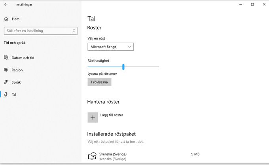Click the Region globe icon
Image resolution: width=269 pixels, height=165 pixels.
tap(6, 70)
